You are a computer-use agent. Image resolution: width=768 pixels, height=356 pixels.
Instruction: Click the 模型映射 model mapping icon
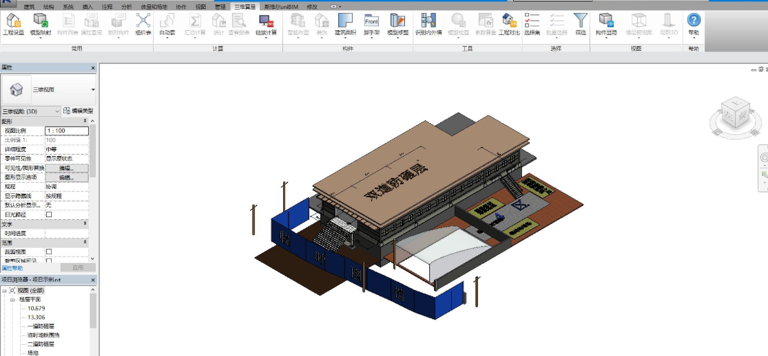point(40,21)
